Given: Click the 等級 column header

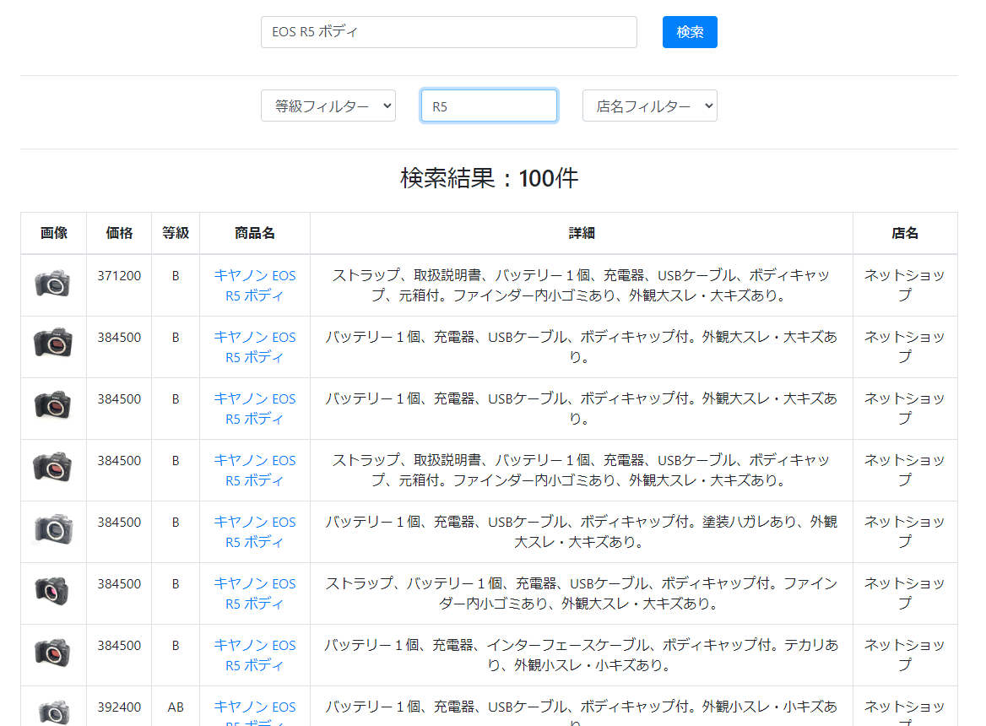Looking at the screenshot, I should coord(176,233).
